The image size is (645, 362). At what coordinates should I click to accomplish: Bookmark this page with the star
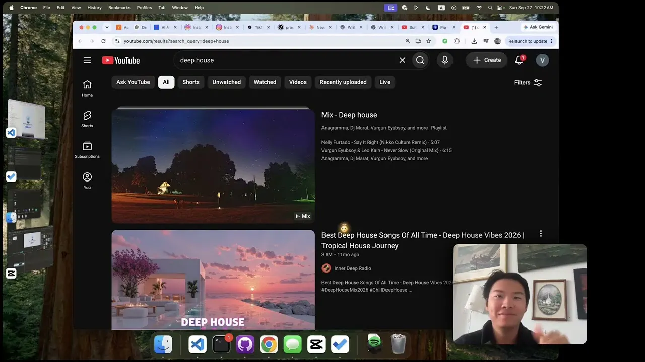[429, 41]
